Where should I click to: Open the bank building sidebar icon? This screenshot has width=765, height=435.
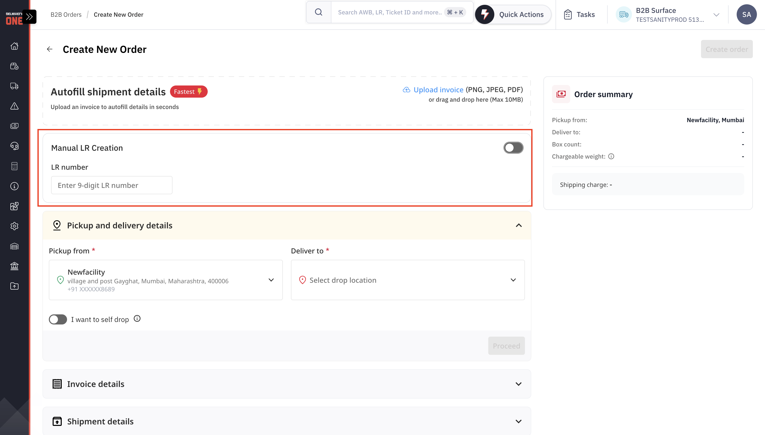click(x=14, y=266)
